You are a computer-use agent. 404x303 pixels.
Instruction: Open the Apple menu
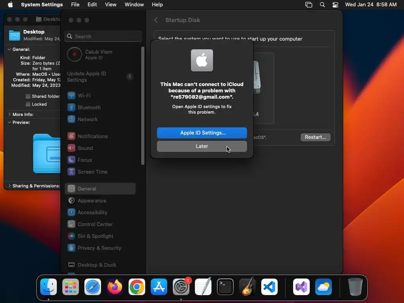click(x=10, y=5)
